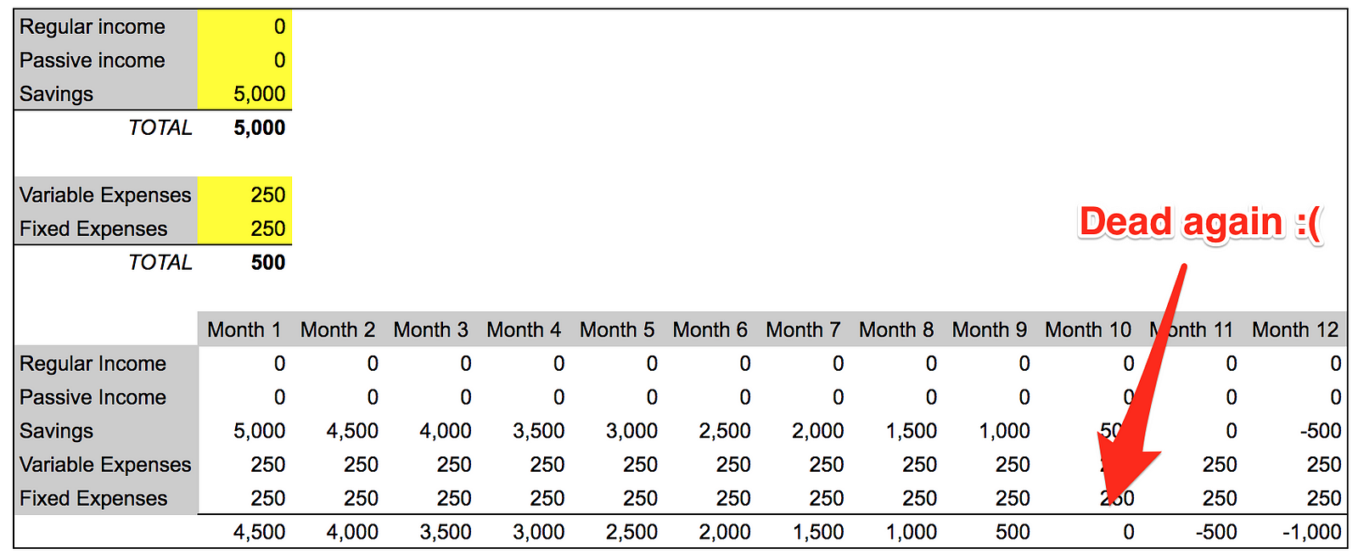
Task: Click Month 9 Savings cell showing 1,000
Action: 1004,431
